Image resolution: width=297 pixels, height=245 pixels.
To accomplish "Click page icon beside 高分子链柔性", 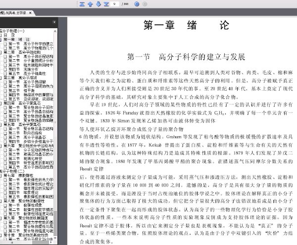I will click(x=5, y=73).
